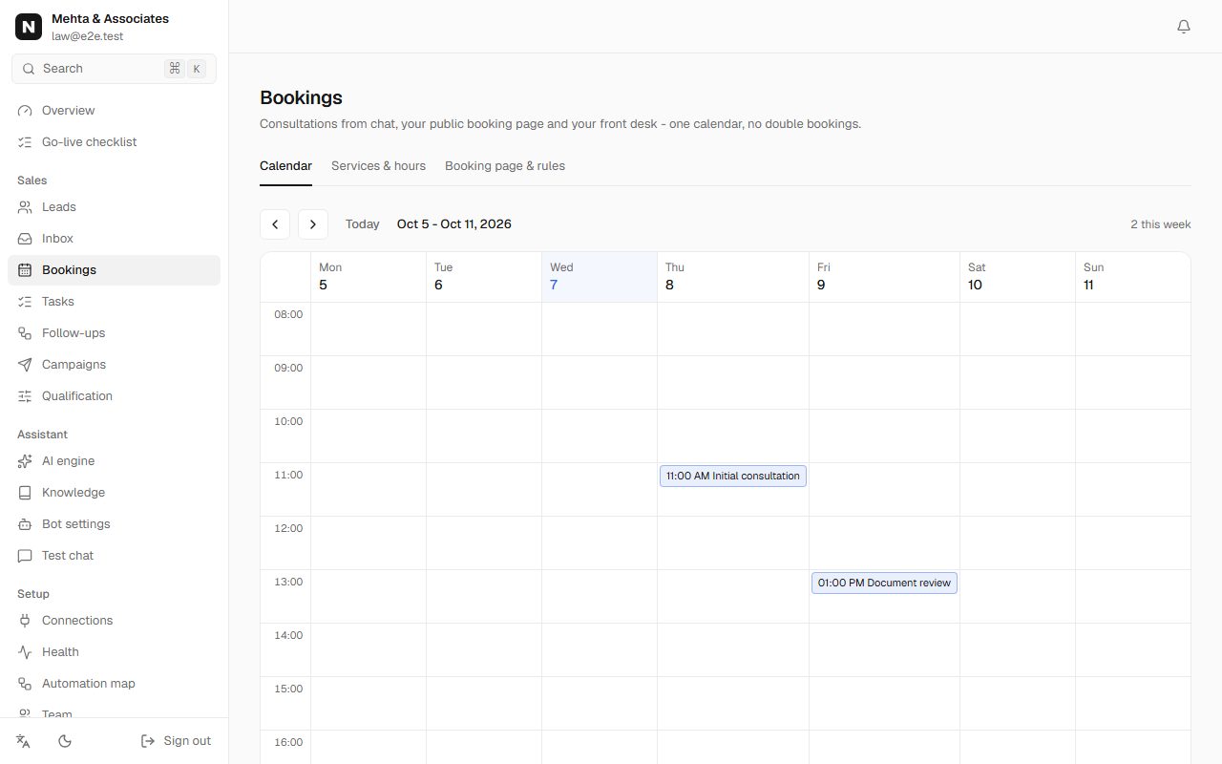This screenshot has height=764, width=1222.
Task: Click the Knowledge book icon
Action: pyautogui.click(x=25, y=493)
